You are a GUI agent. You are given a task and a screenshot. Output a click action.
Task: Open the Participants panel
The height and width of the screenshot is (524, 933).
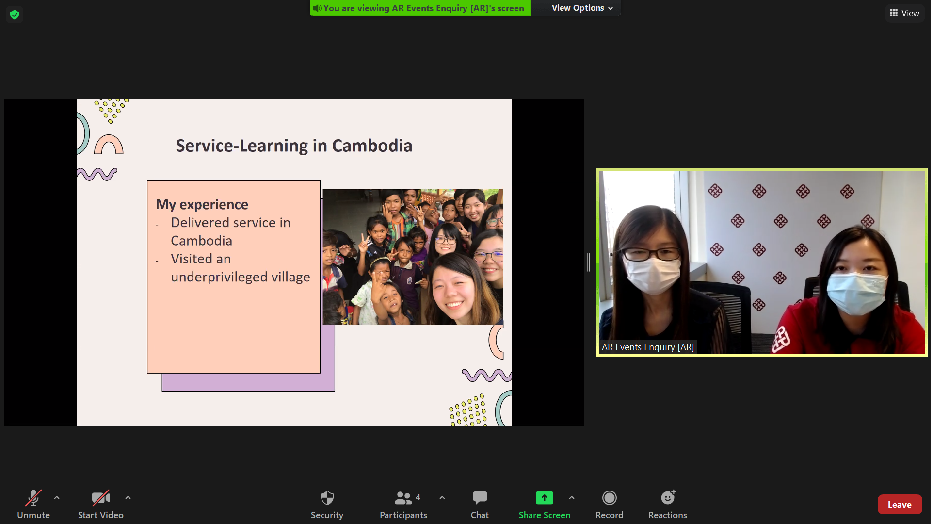[x=403, y=504]
